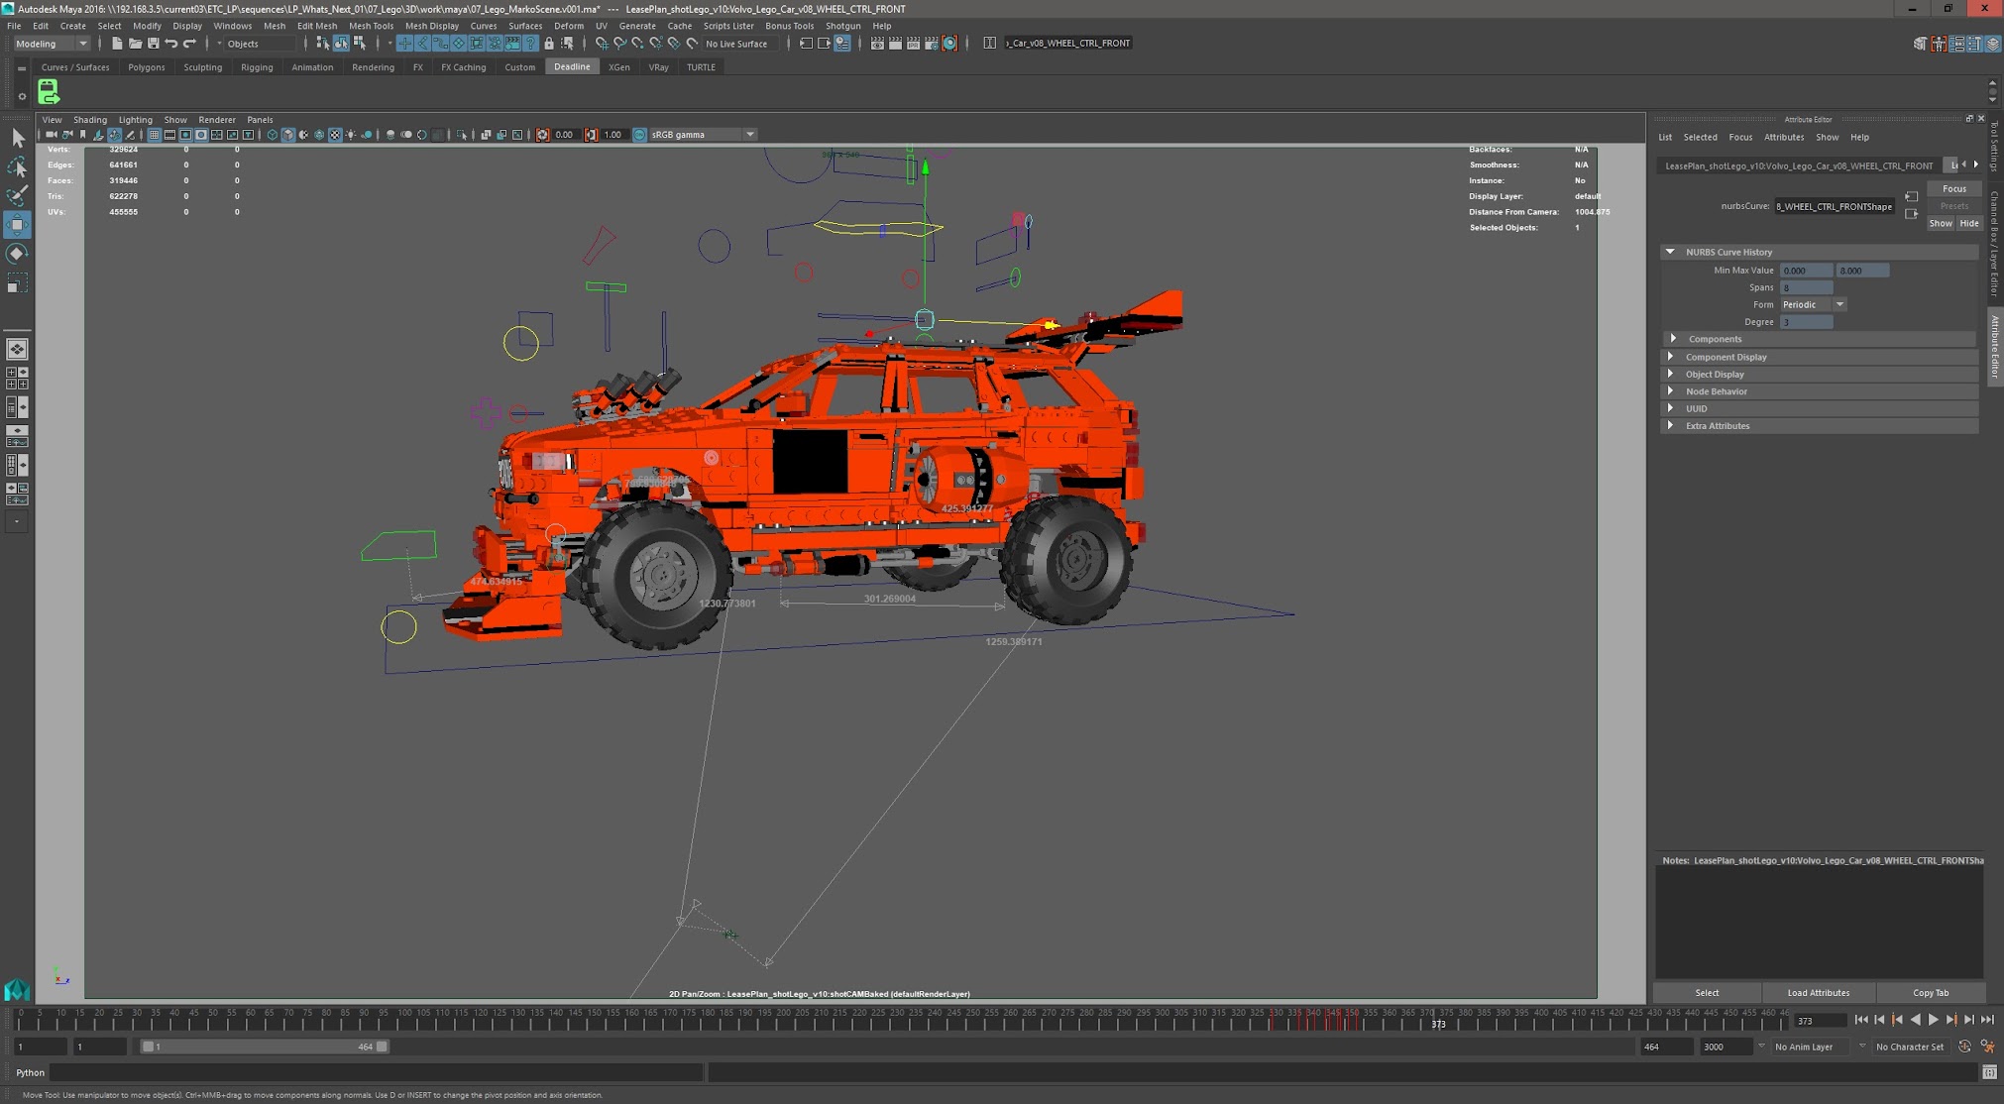Click the Spans value field
This screenshot has width=2004, height=1104.
pos(1806,287)
